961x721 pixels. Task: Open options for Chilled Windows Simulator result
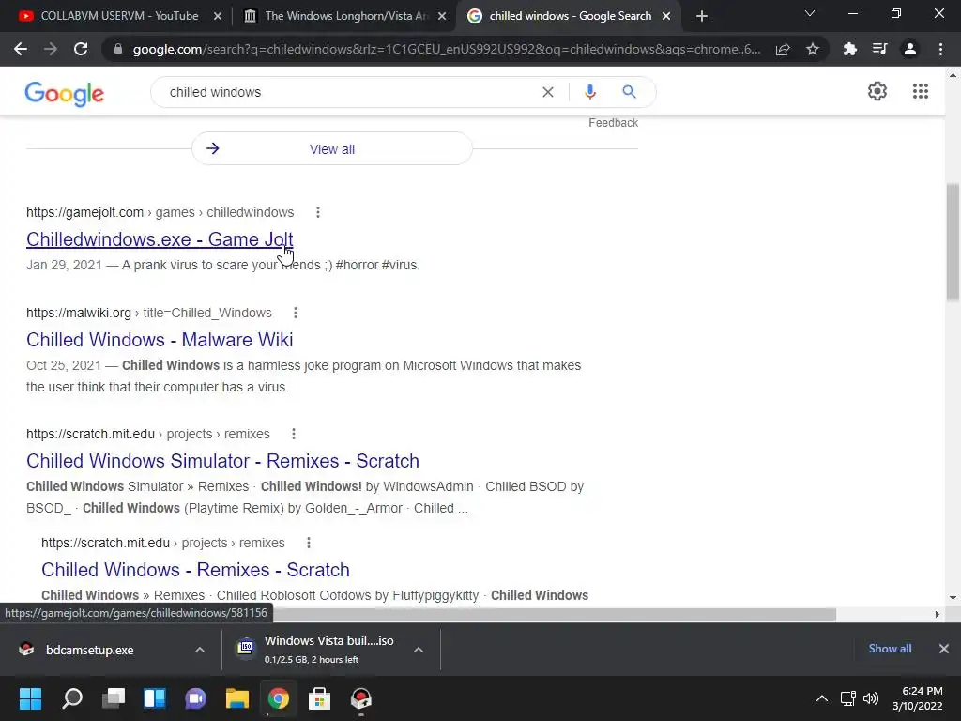point(294,434)
